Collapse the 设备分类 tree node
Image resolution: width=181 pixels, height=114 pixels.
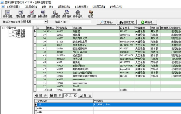3,28
